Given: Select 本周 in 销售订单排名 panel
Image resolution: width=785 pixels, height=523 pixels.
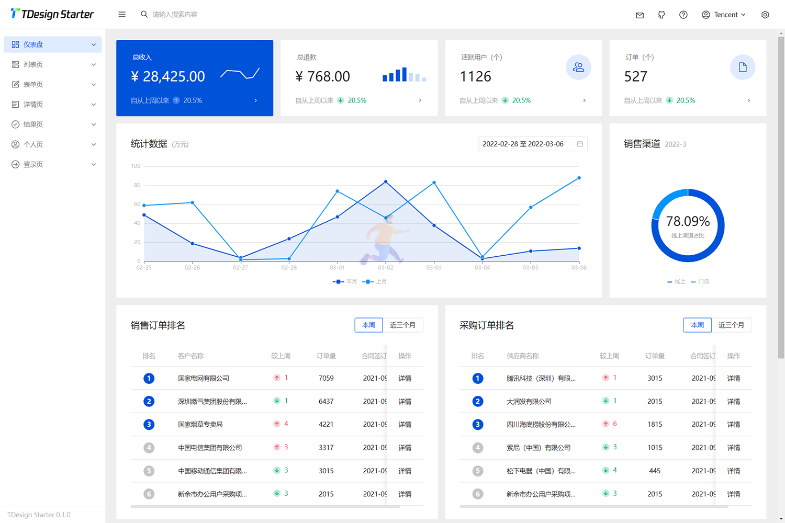Looking at the screenshot, I should tap(369, 325).
